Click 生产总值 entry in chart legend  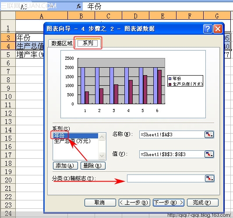tap(185, 84)
